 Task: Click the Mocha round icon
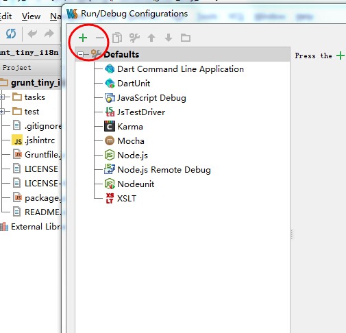coord(110,140)
